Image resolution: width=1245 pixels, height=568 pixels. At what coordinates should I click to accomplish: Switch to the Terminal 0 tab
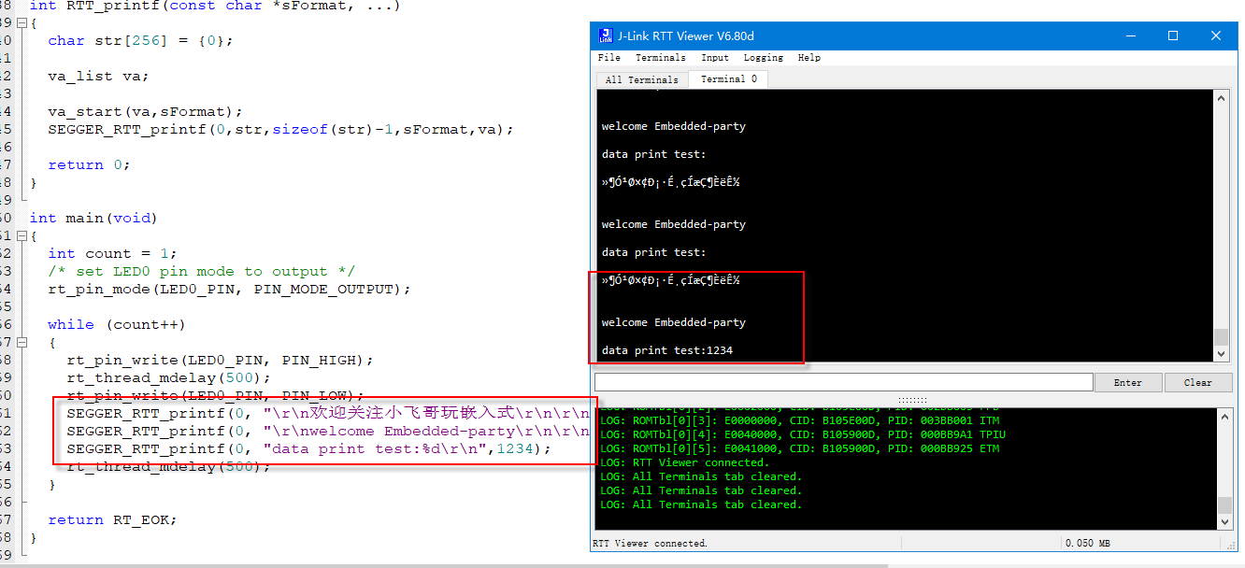click(x=728, y=79)
